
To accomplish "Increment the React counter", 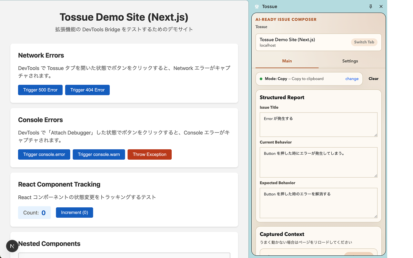I will pyautogui.click(x=75, y=213).
